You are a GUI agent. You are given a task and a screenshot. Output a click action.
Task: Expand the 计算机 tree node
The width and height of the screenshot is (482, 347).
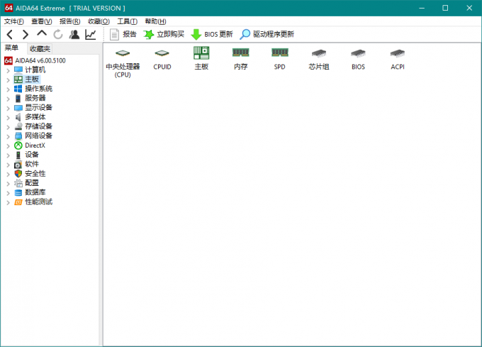click(9, 70)
